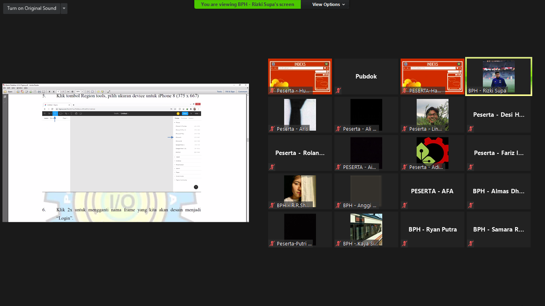Open the File menu in Adobe Reader
The height and width of the screenshot is (306, 545).
(x=4, y=88)
